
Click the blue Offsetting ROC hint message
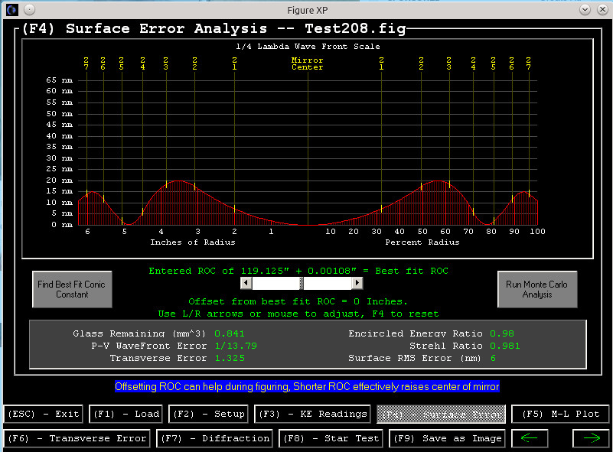pos(307,387)
